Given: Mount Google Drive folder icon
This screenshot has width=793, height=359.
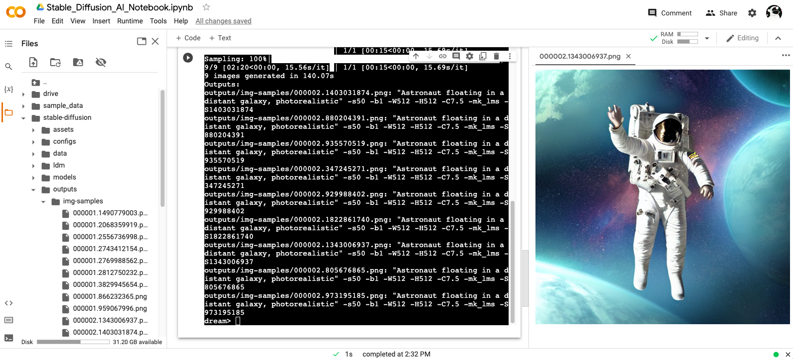Looking at the screenshot, I should click(x=78, y=62).
